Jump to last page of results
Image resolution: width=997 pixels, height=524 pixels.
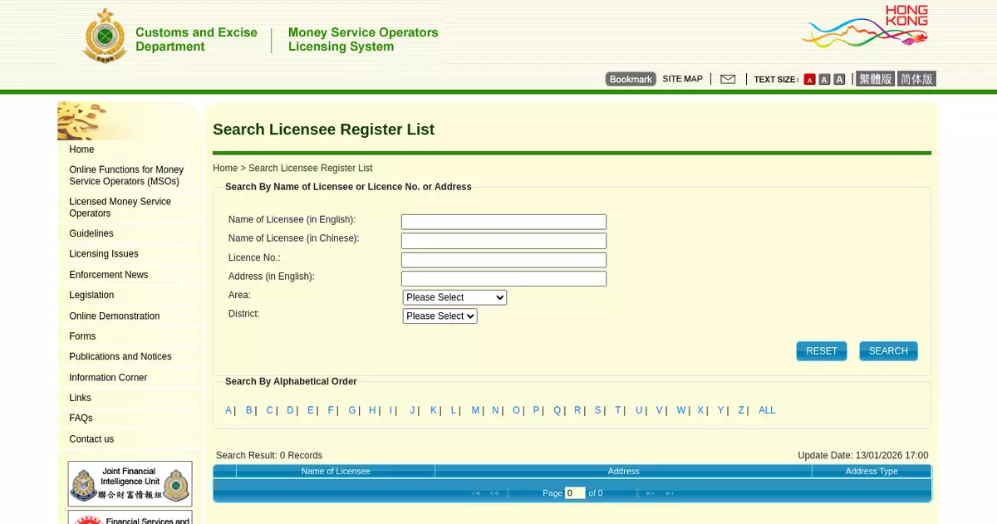(x=670, y=493)
